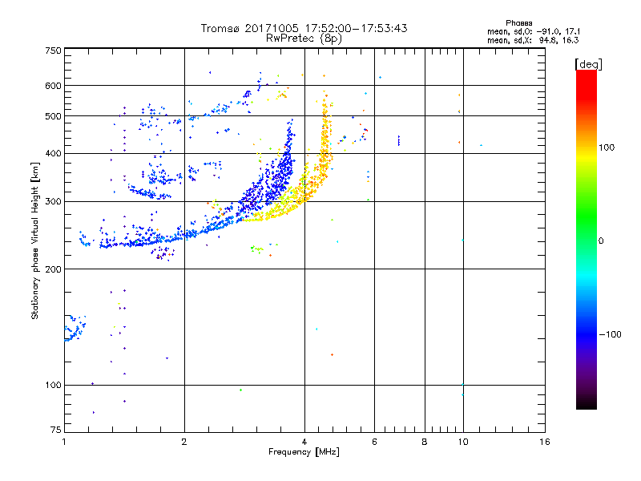
Task: Click x-axis tick label '10'
Action: click(463, 442)
